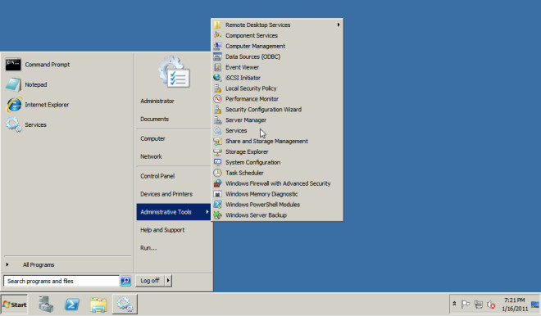Open Server Manager taskbar icon

[46, 305]
